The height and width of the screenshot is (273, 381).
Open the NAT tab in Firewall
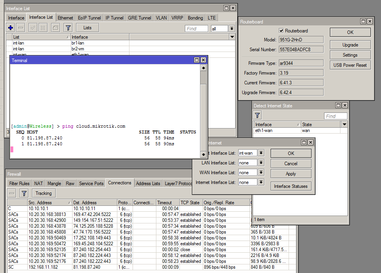click(x=38, y=184)
